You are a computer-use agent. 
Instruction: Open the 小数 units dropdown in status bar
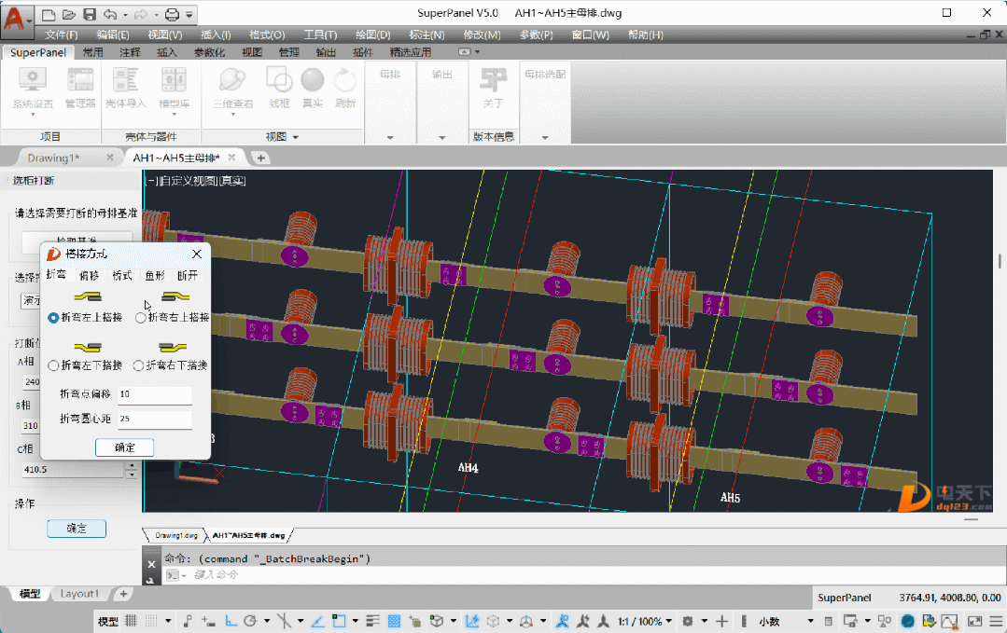click(x=810, y=621)
